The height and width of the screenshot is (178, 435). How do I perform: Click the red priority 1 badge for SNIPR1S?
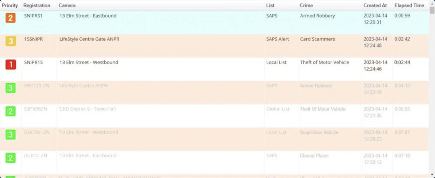tap(10, 65)
